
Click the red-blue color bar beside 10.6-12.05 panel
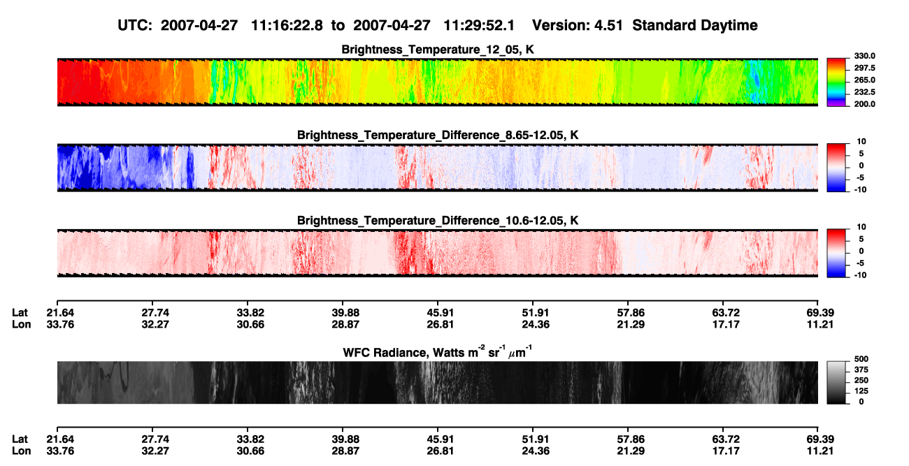836,253
